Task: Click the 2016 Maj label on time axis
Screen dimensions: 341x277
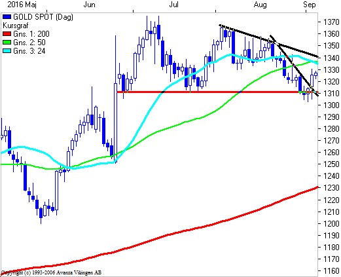Action: point(22,5)
